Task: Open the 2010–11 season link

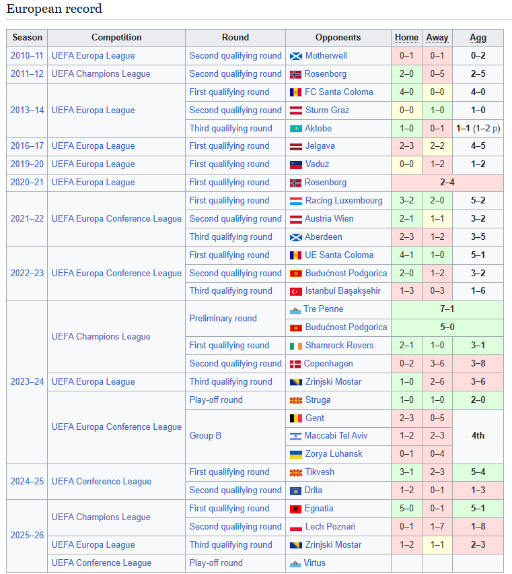Action: [27, 56]
